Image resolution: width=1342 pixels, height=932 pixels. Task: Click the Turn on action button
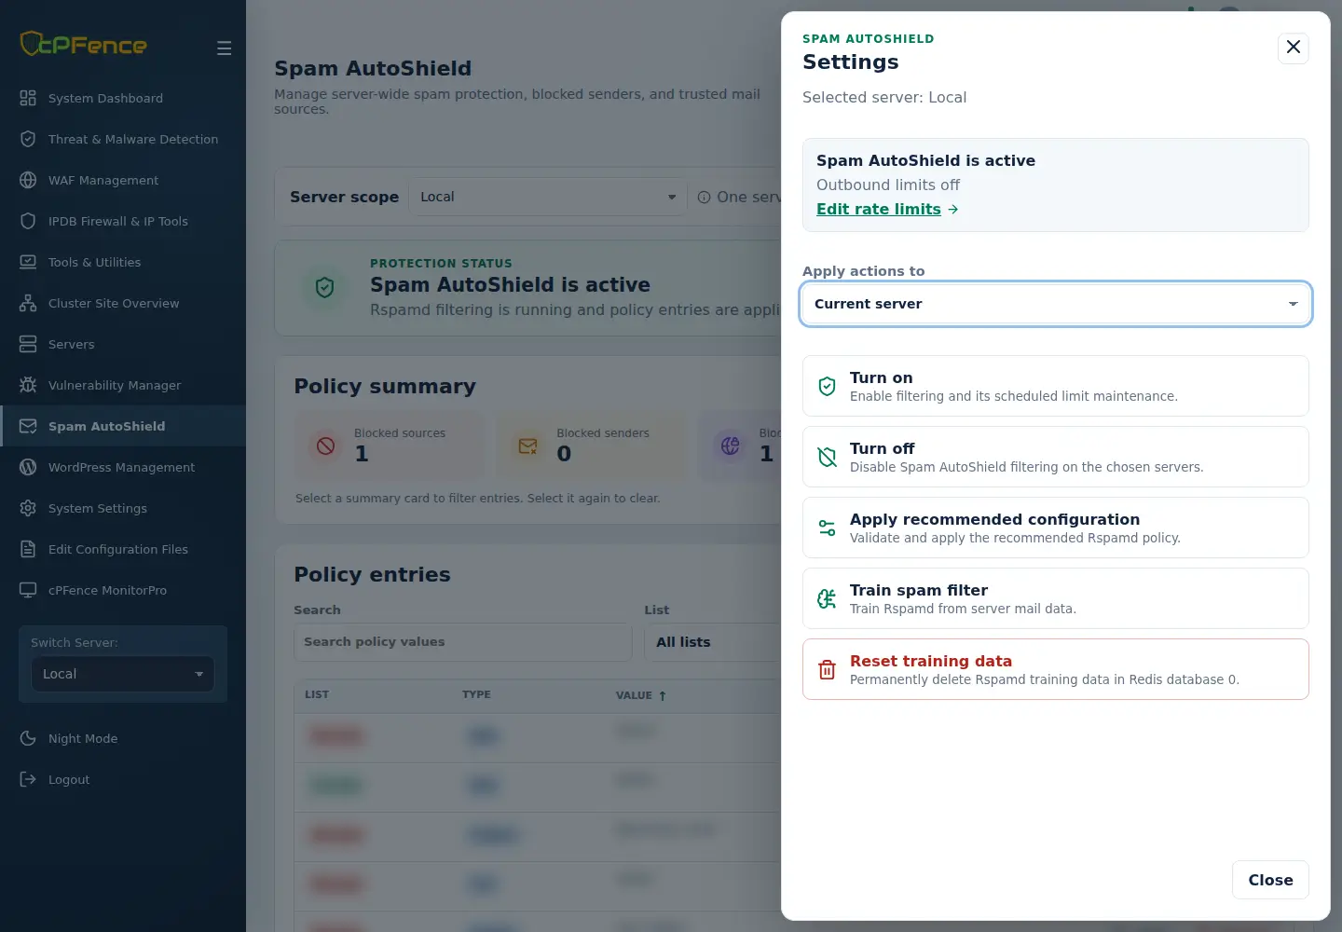pos(1056,386)
